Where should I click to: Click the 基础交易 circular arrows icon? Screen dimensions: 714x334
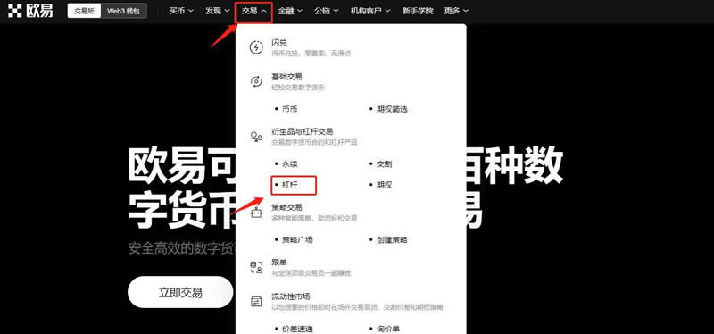pyautogui.click(x=256, y=81)
